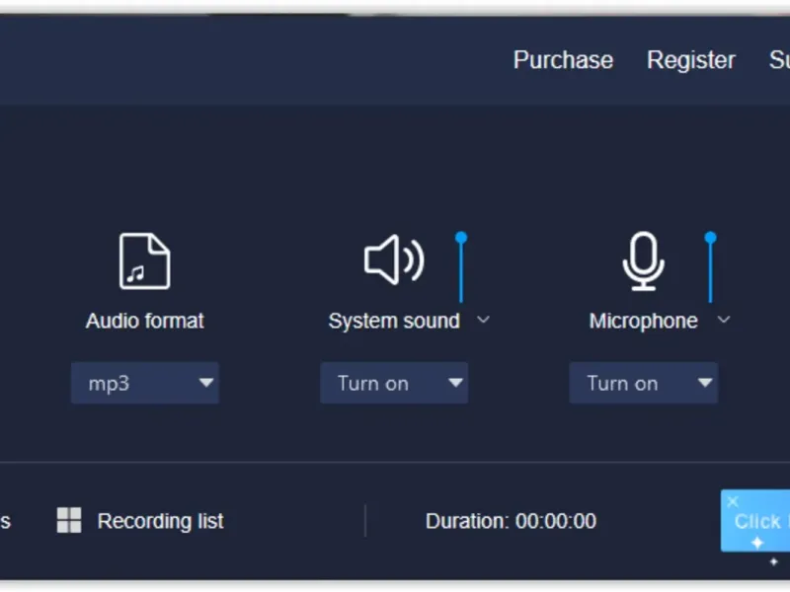Open the Microphone Turn on dropdown
790x592 pixels.
pos(644,384)
